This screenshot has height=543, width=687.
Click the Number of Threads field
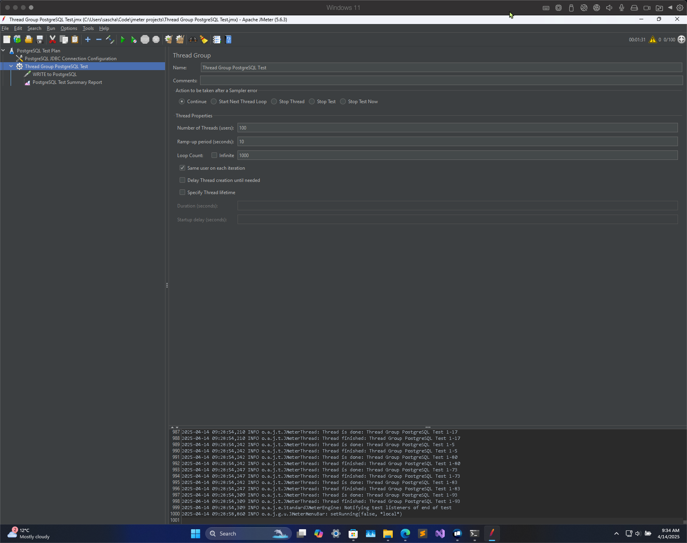457,128
